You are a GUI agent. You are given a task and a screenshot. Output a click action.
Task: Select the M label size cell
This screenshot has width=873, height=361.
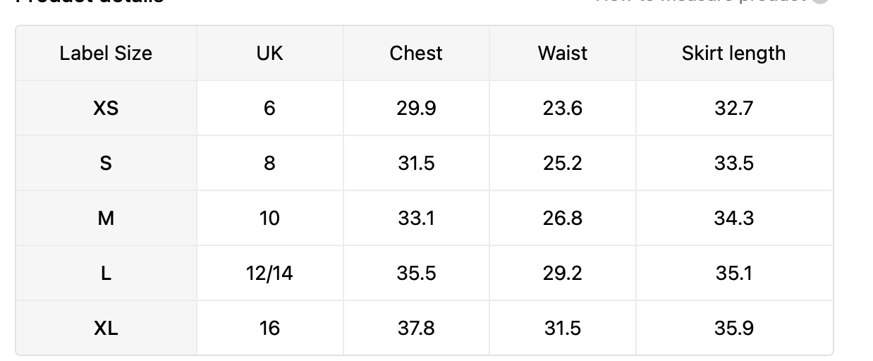point(106,218)
